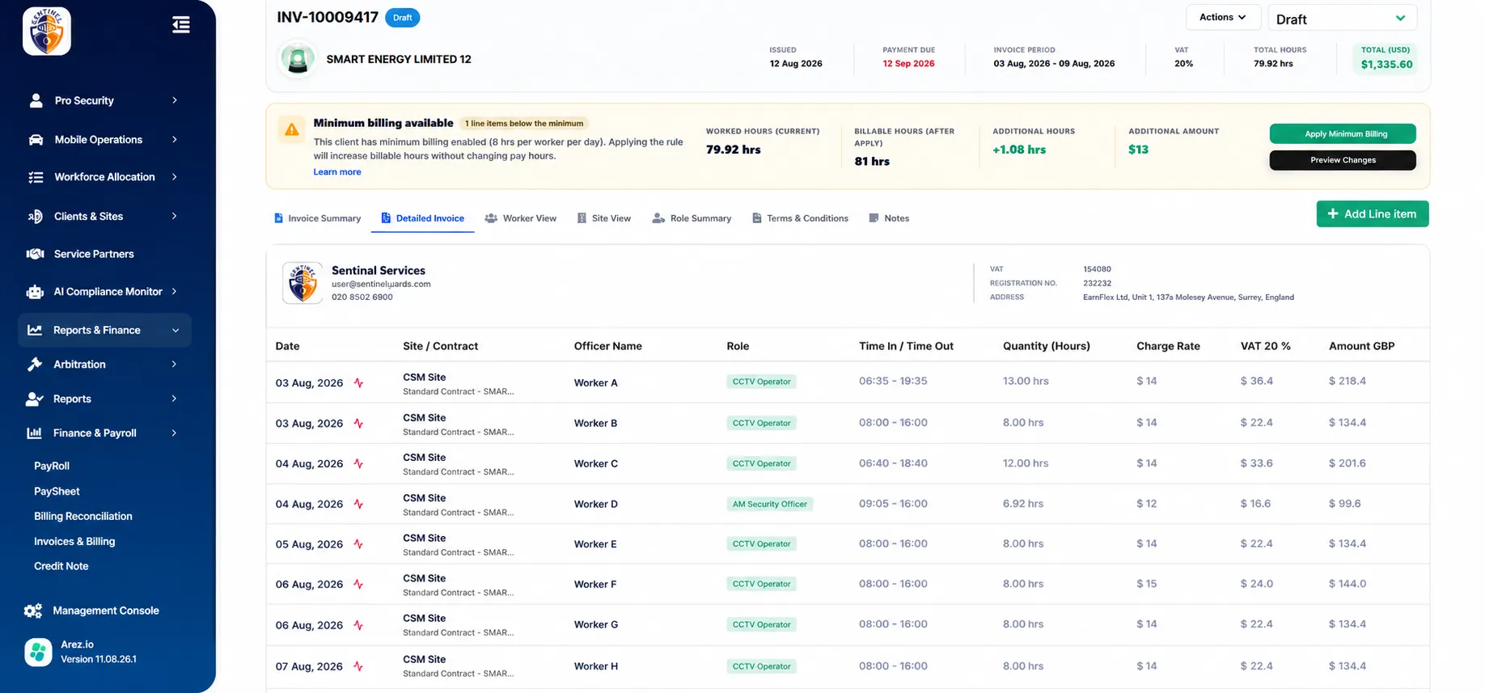
Task: Click the Management Console gears icon
Action: [x=33, y=611]
